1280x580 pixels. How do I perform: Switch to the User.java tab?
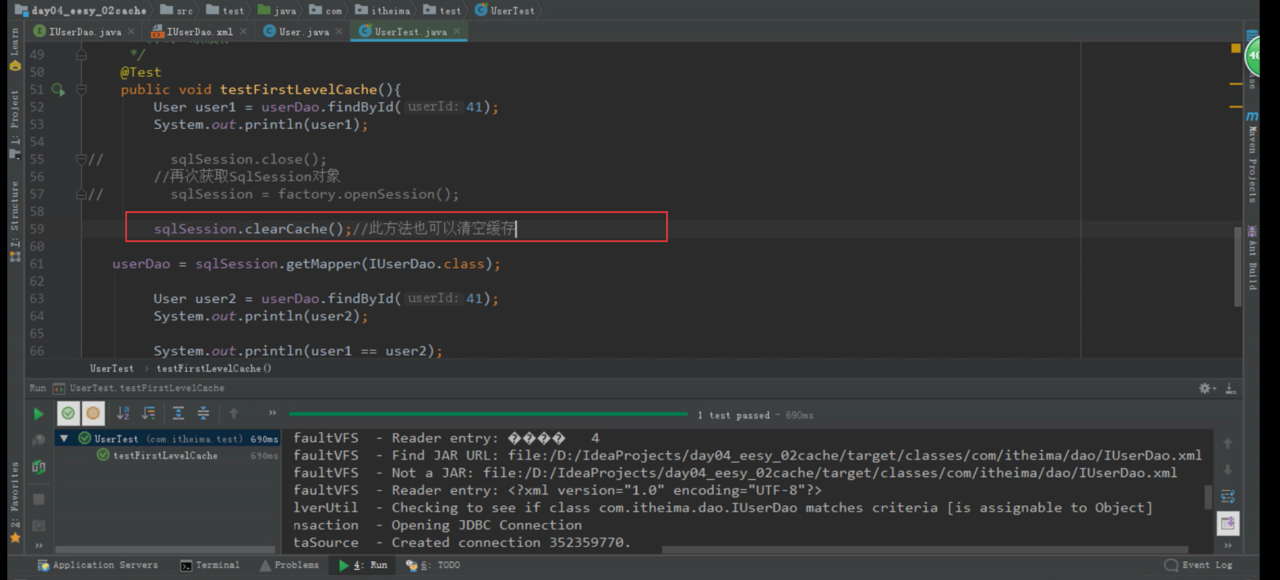pos(304,32)
